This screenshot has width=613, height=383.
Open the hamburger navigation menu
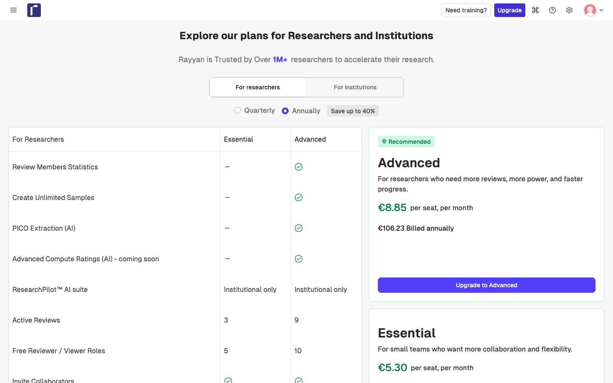(14, 10)
